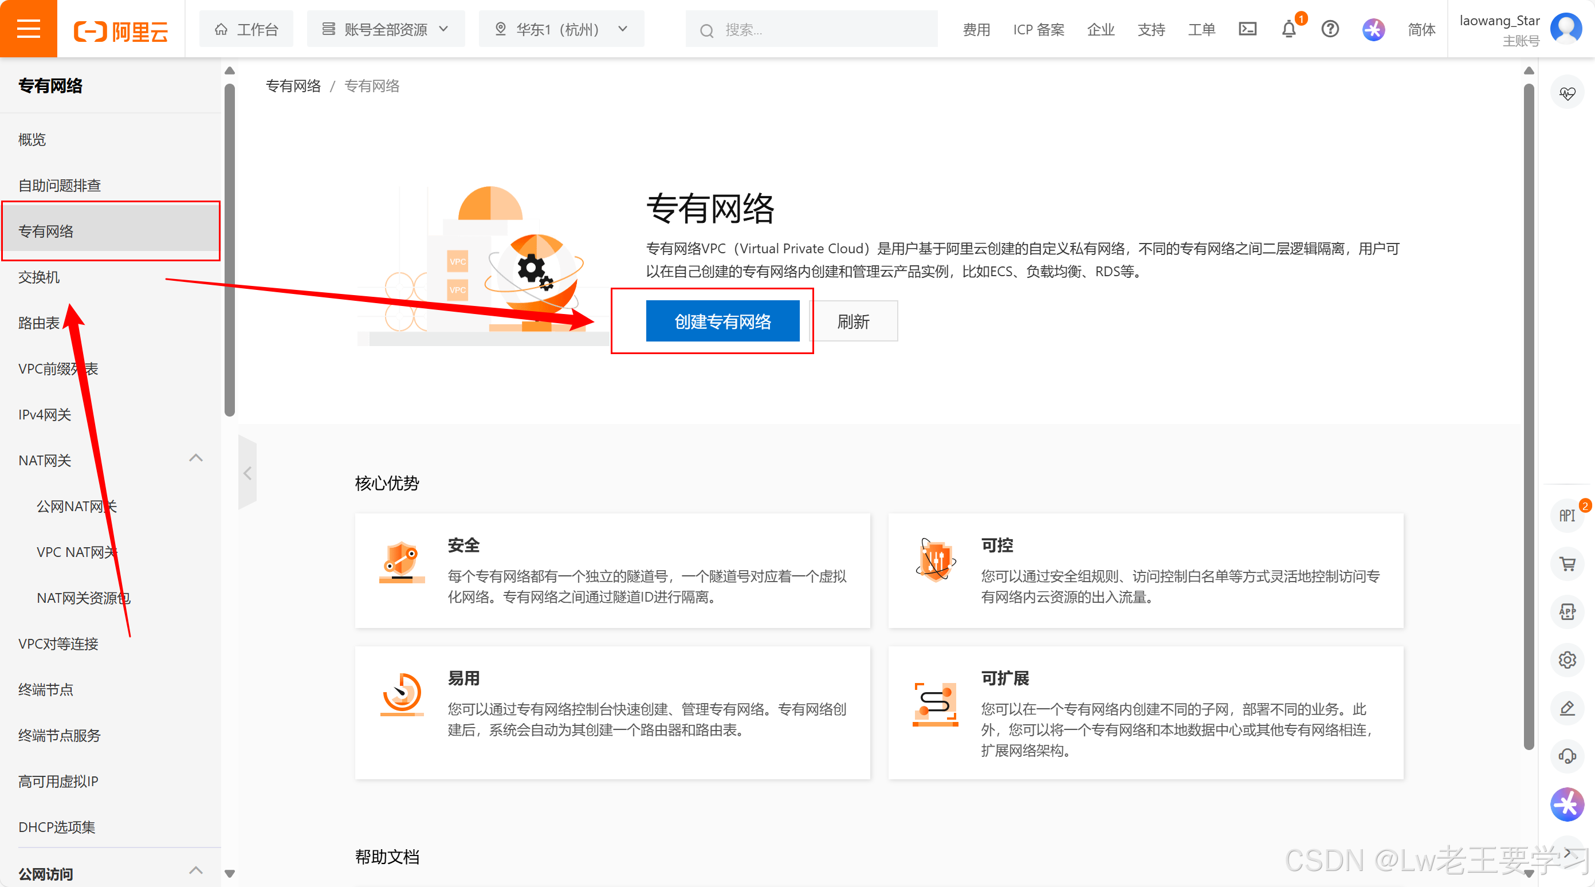Viewport: 1595px width, 887px height.
Task: Open the laowang_Star user avatar
Action: pos(1566,28)
